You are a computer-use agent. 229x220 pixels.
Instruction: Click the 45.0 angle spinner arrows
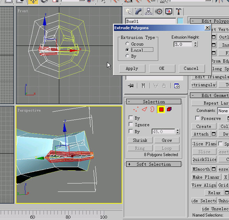(x=178, y=132)
